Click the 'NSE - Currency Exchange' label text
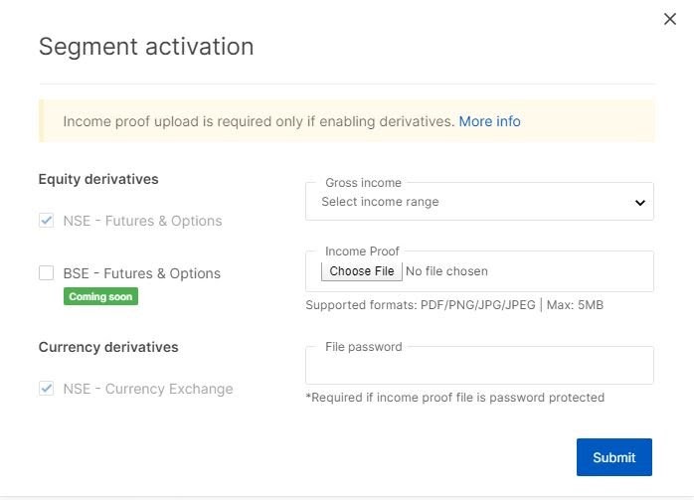 point(147,389)
